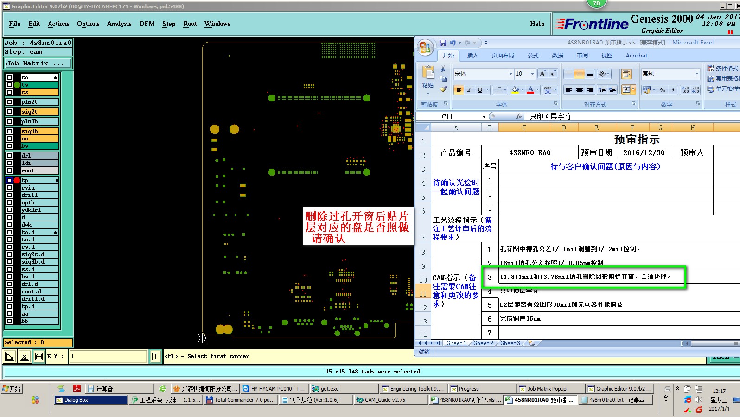The image size is (740, 417).
Task: Toggle the checkbox for the 'ts' layer
Action: (x=9, y=85)
